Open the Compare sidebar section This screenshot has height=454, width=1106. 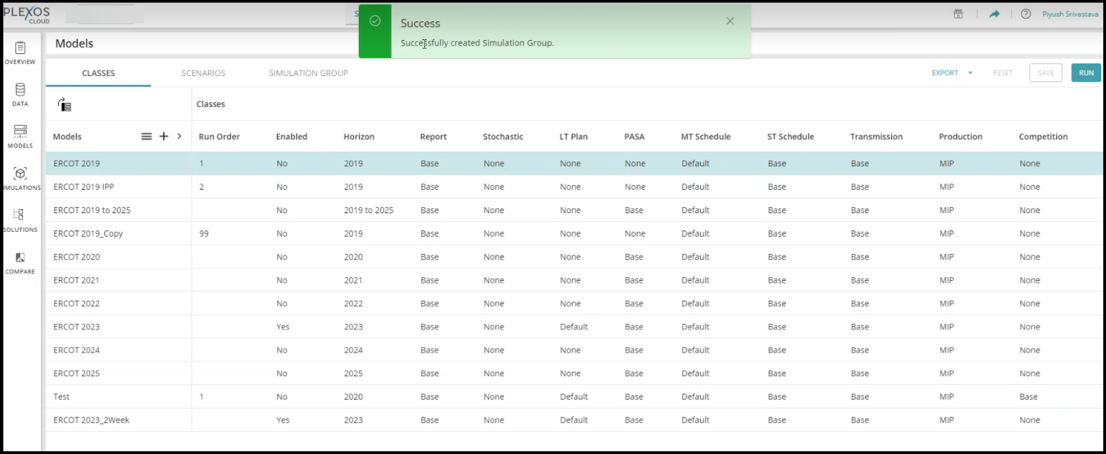[x=20, y=262]
